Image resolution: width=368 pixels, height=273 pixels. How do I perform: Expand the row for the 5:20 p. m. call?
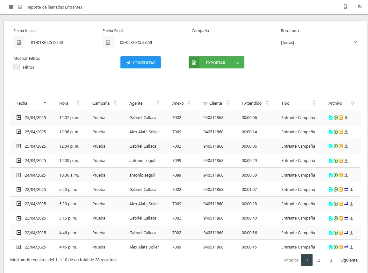pos(19,204)
